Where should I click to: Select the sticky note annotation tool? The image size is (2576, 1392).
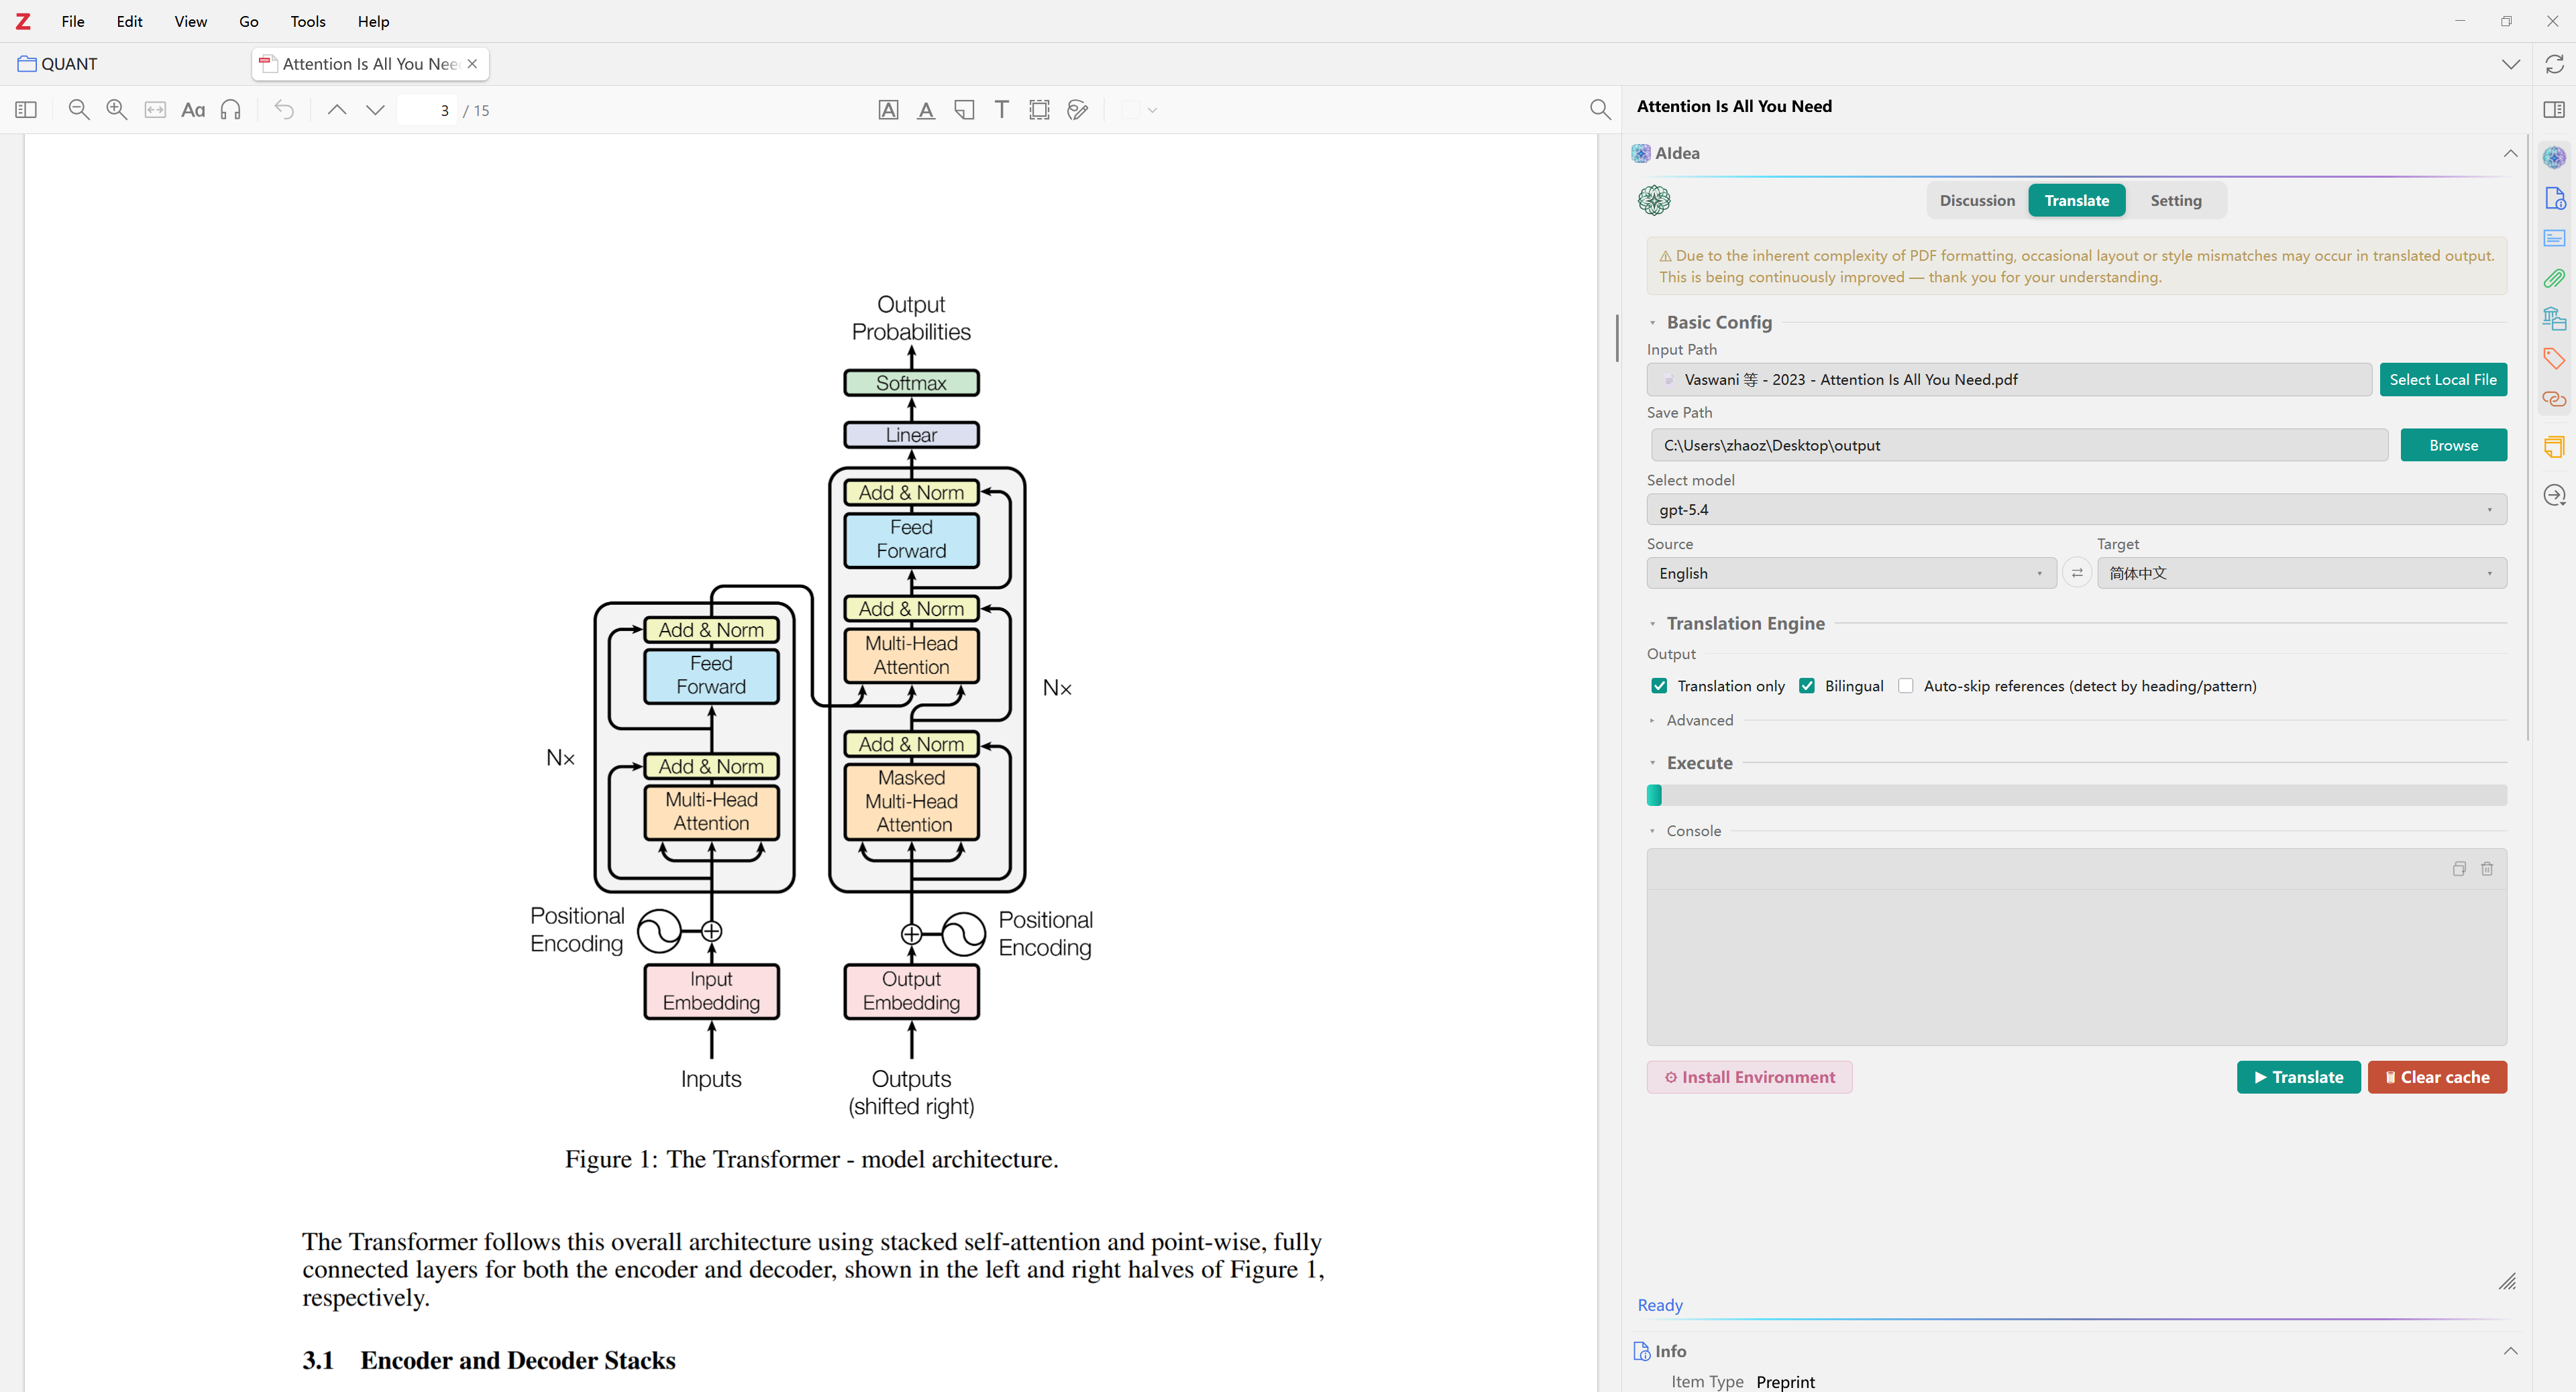(964, 110)
